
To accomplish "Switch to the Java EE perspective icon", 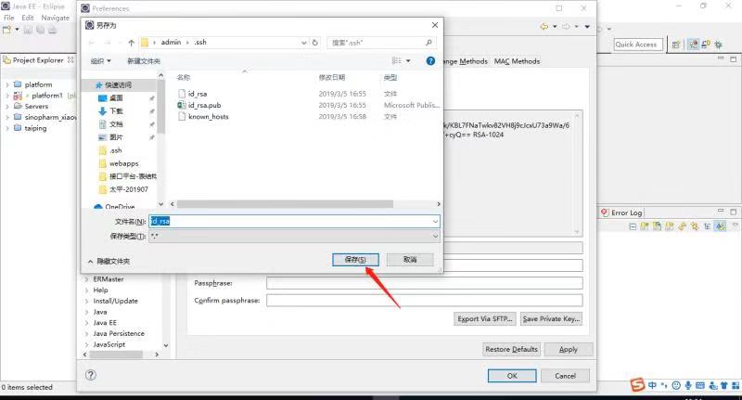I will coord(693,45).
